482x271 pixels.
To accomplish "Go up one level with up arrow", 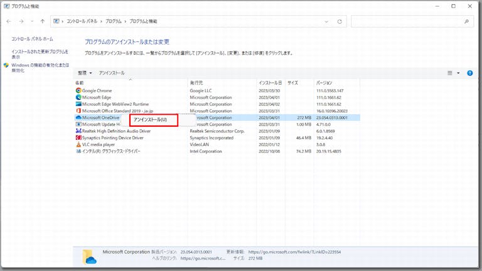I will [x=43, y=21].
